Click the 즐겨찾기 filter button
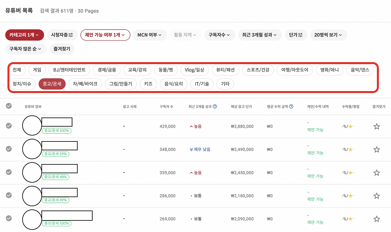The image size is (391, 232). click(x=62, y=49)
